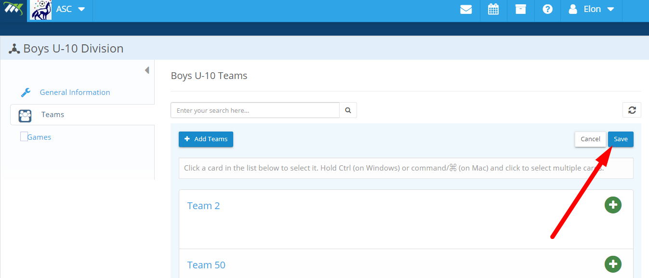
Task: Select the Team 50 card title
Action: (206, 265)
